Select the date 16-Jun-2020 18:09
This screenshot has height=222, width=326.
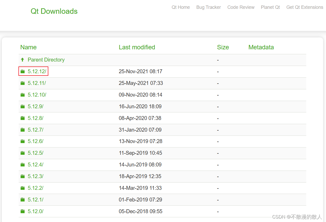pyautogui.click(x=140, y=106)
